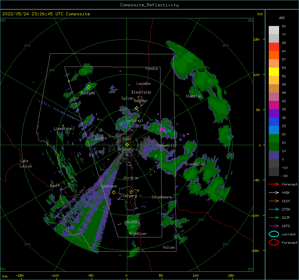Screen dimensions: 299x280
Task: Click the yellow diamond marker above RedDeer
Action: tap(137, 108)
